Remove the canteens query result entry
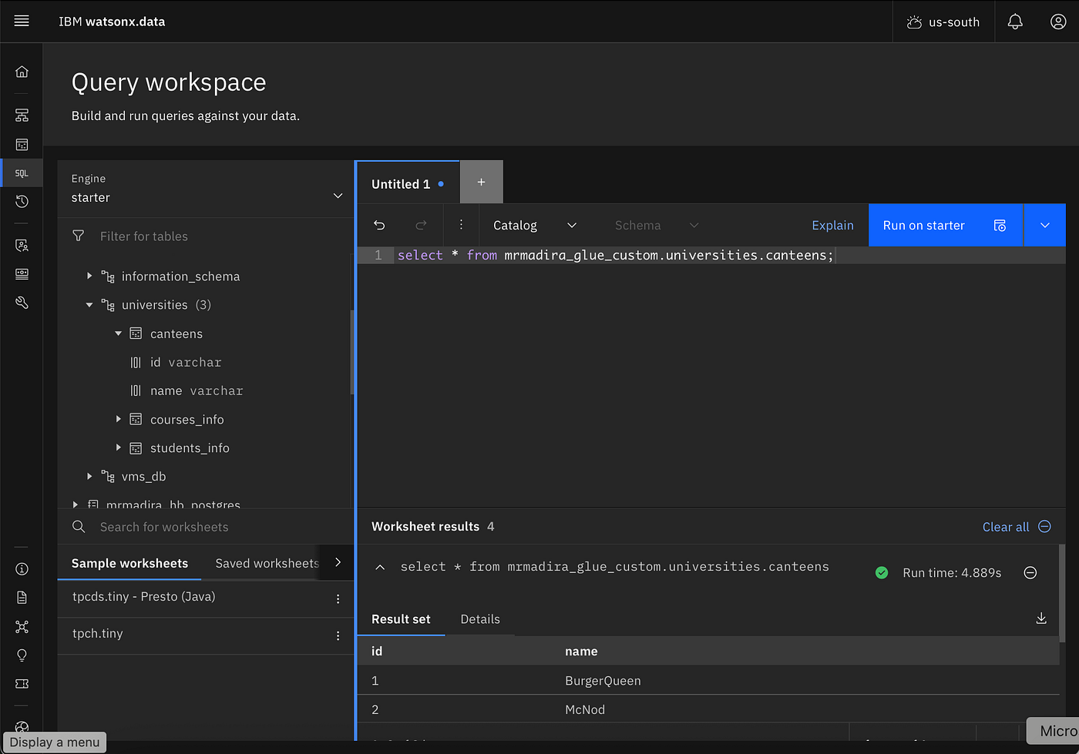 pos(1030,572)
